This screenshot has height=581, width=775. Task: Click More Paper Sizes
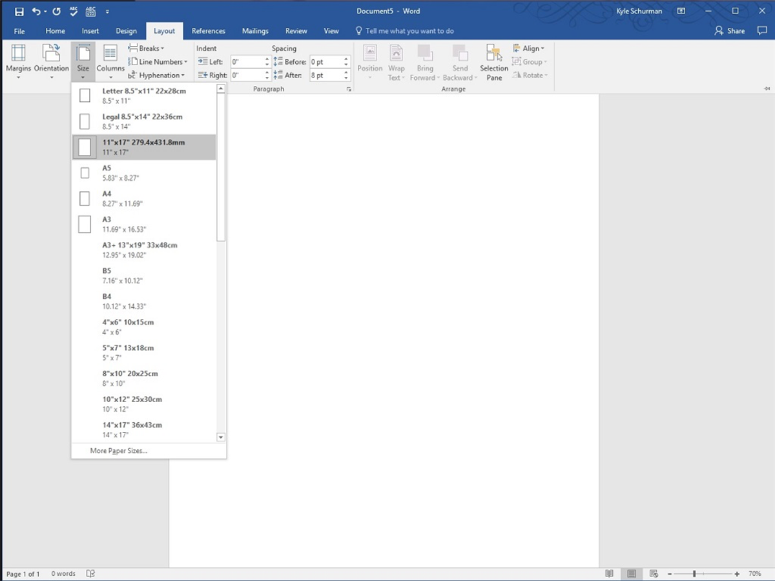click(x=118, y=451)
